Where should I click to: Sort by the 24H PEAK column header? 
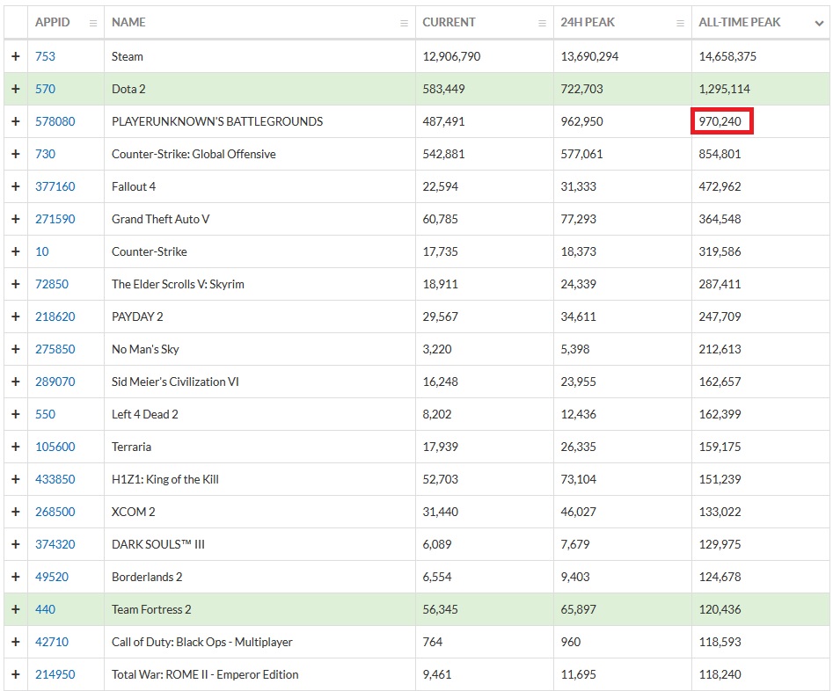tap(588, 22)
